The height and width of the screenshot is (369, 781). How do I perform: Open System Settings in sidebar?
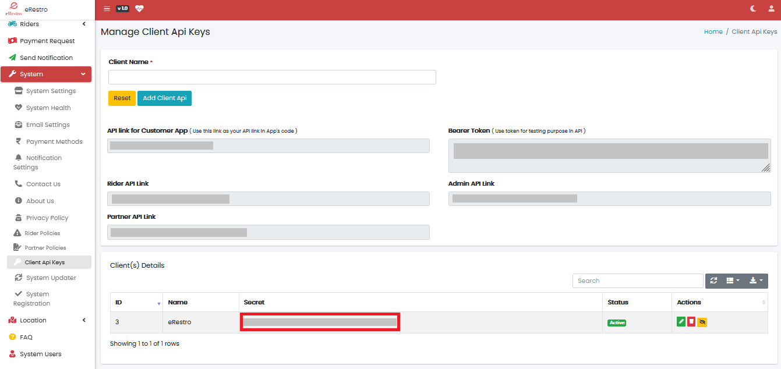51,91
